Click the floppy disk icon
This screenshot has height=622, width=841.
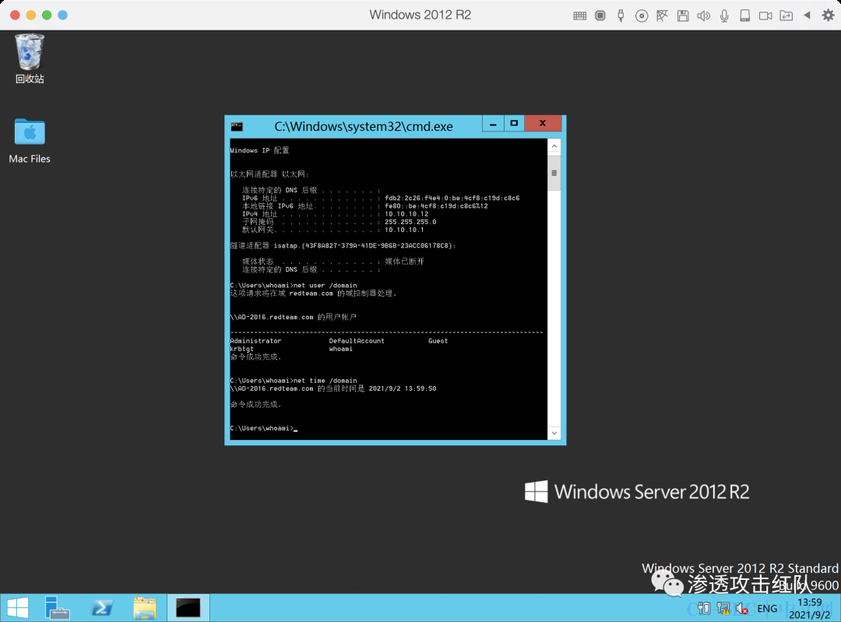683,16
